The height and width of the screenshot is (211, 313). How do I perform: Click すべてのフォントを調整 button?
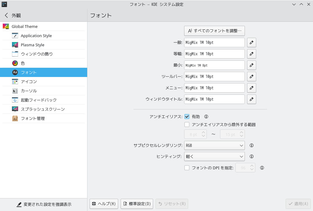pyautogui.click(x=214, y=31)
